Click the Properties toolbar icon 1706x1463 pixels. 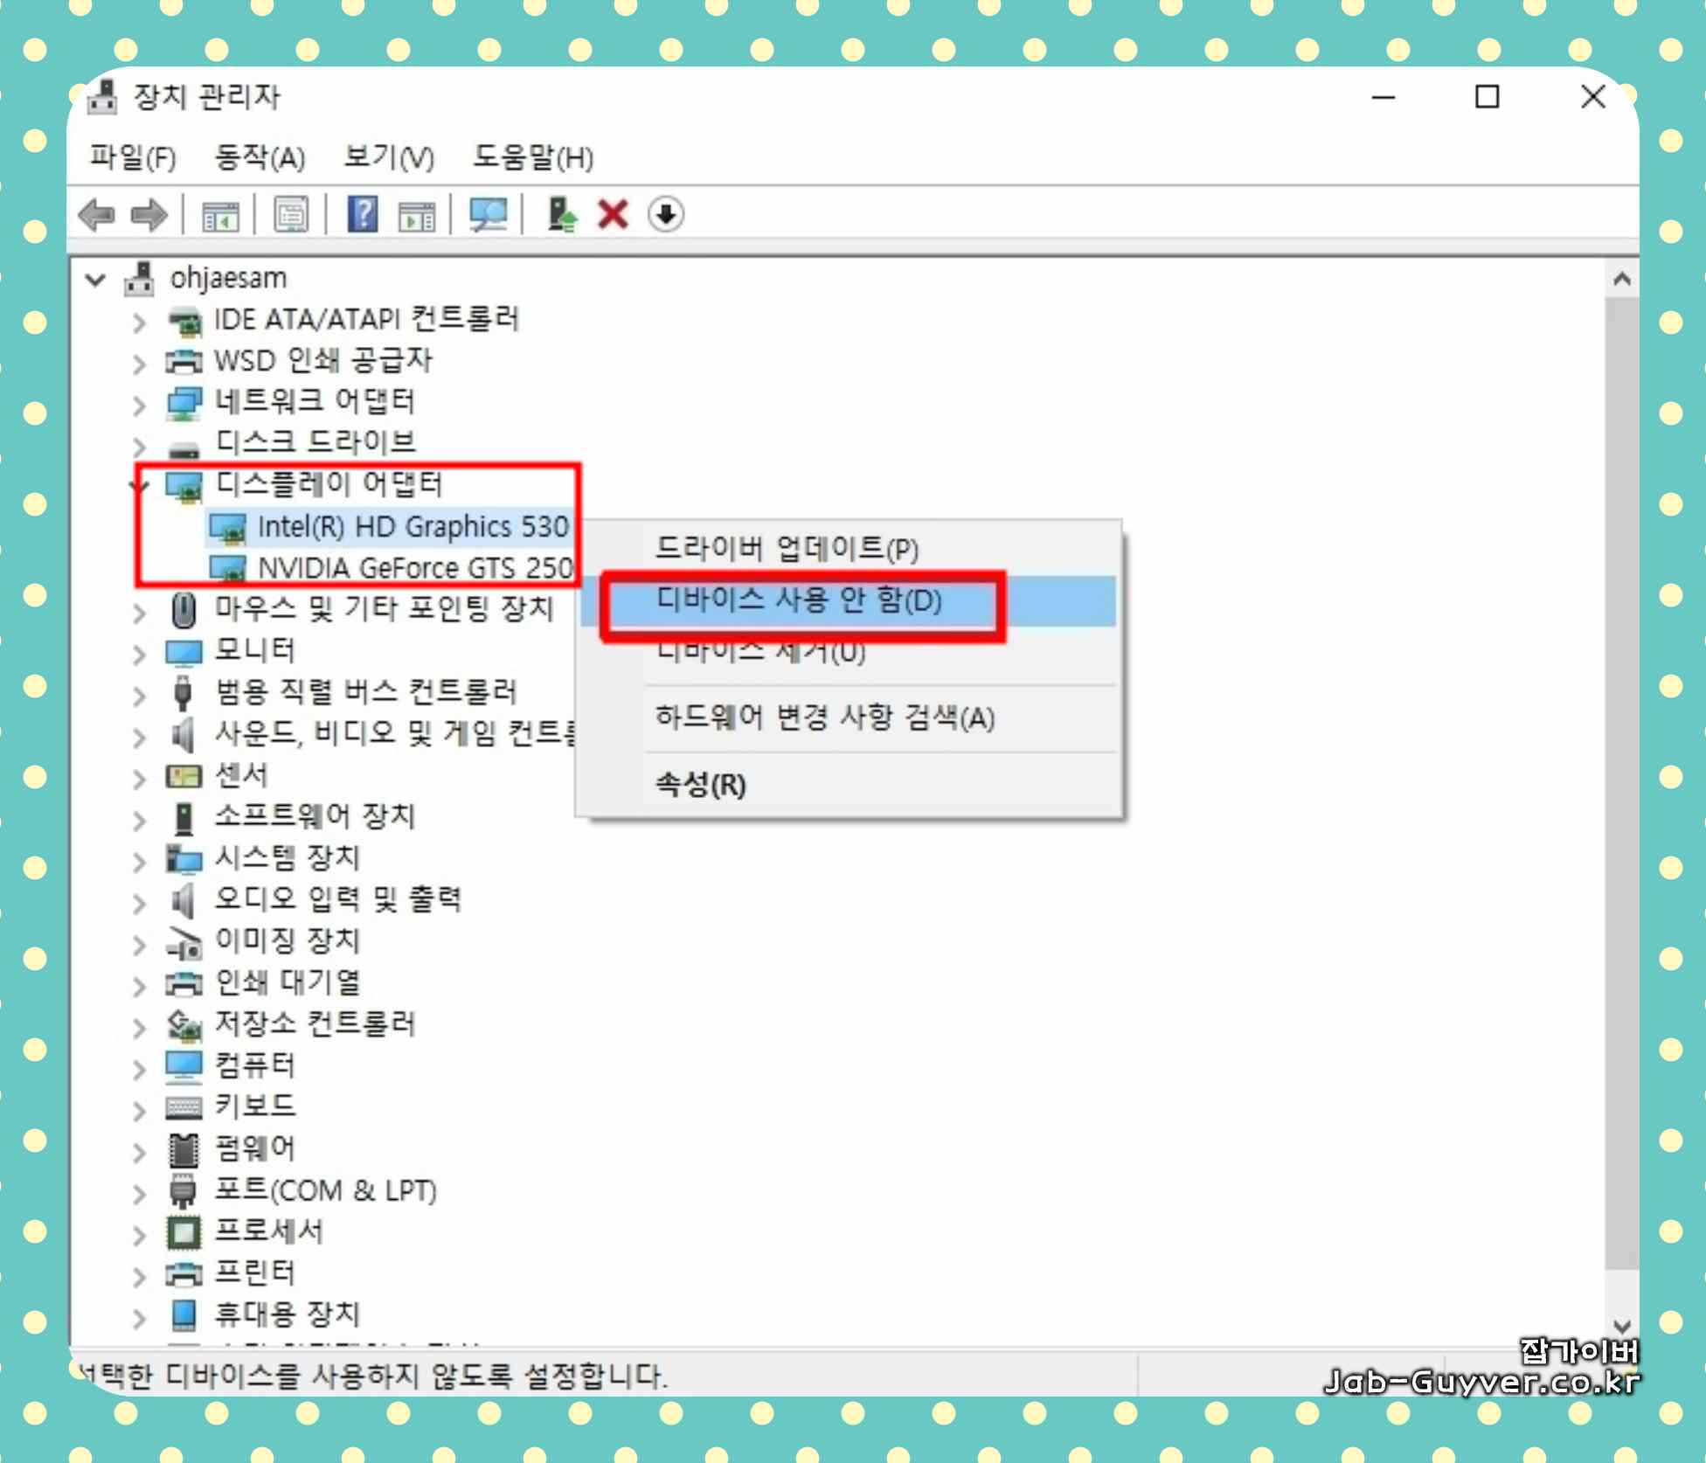pyautogui.click(x=291, y=215)
